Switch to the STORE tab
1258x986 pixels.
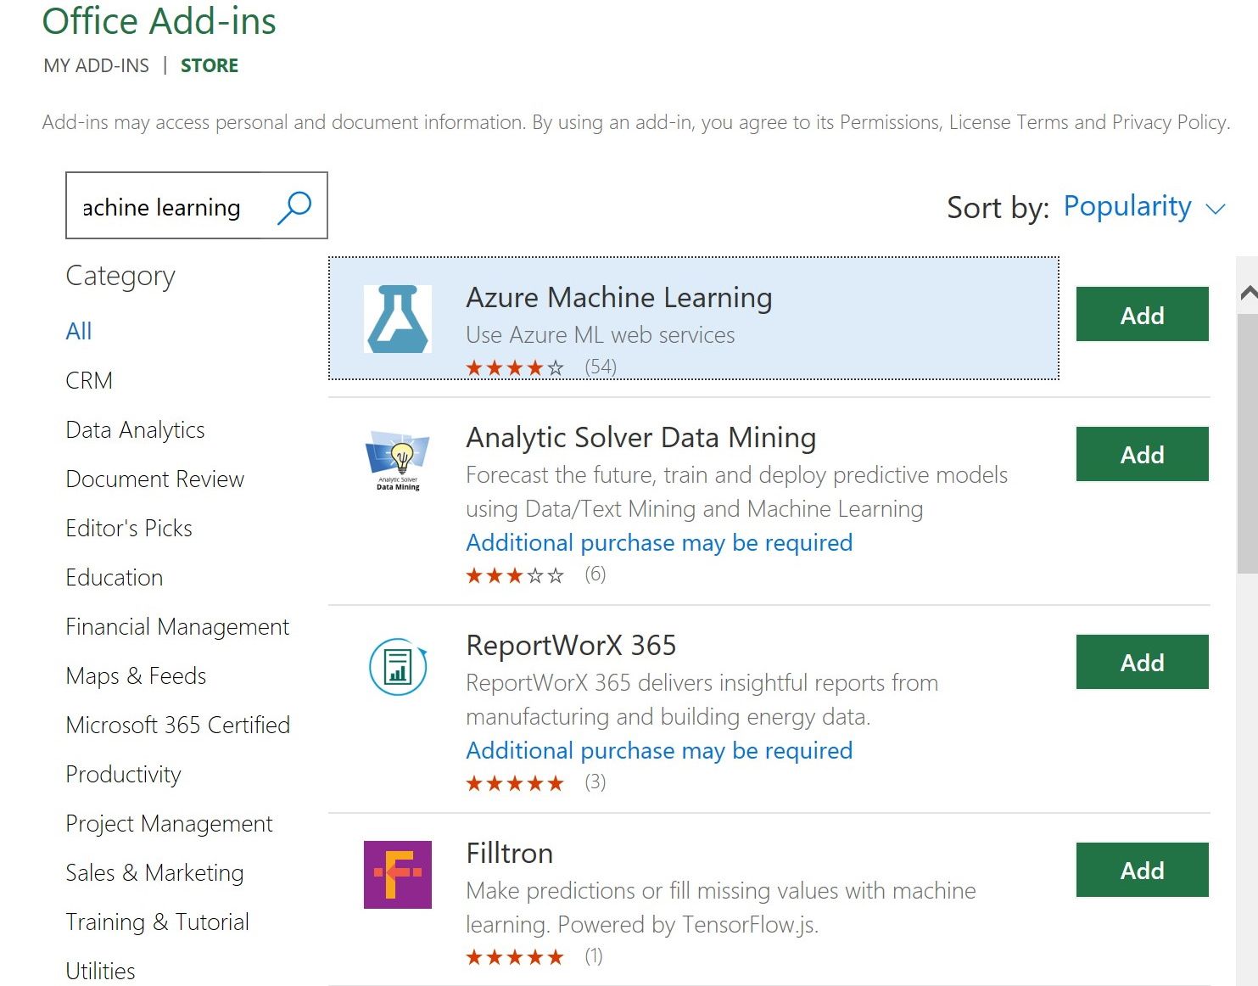click(x=209, y=64)
